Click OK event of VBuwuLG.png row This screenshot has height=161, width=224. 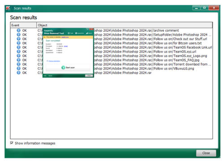[x=25, y=68]
